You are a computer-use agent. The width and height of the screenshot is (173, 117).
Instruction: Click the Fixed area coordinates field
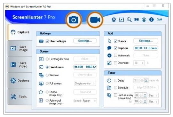click(85, 67)
